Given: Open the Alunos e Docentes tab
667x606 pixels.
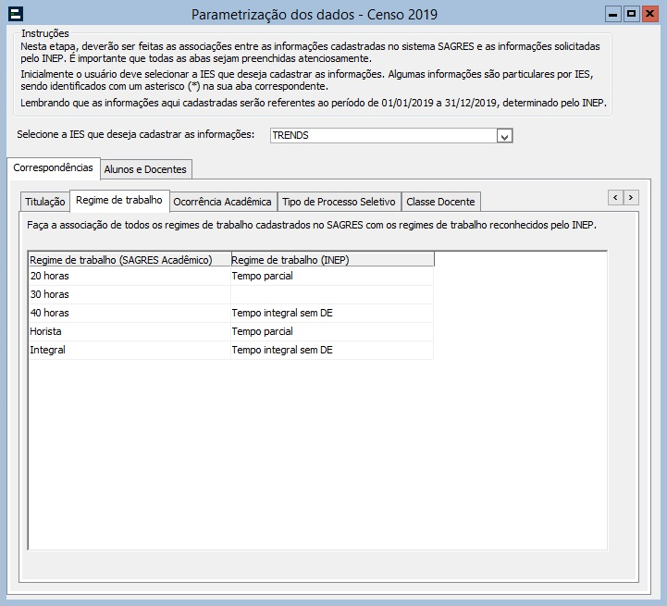Looking at the screenshot, I should pyautogui.click(x=145, y=169).
